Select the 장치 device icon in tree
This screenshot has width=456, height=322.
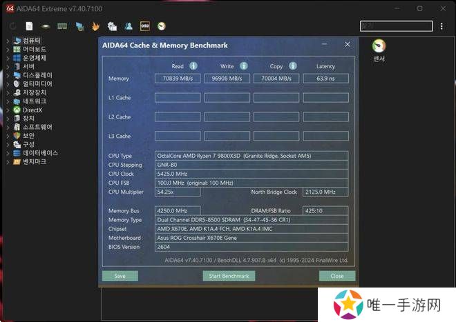17,118
